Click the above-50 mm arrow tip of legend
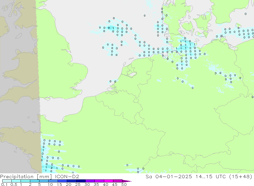 [x=127, y=181]
